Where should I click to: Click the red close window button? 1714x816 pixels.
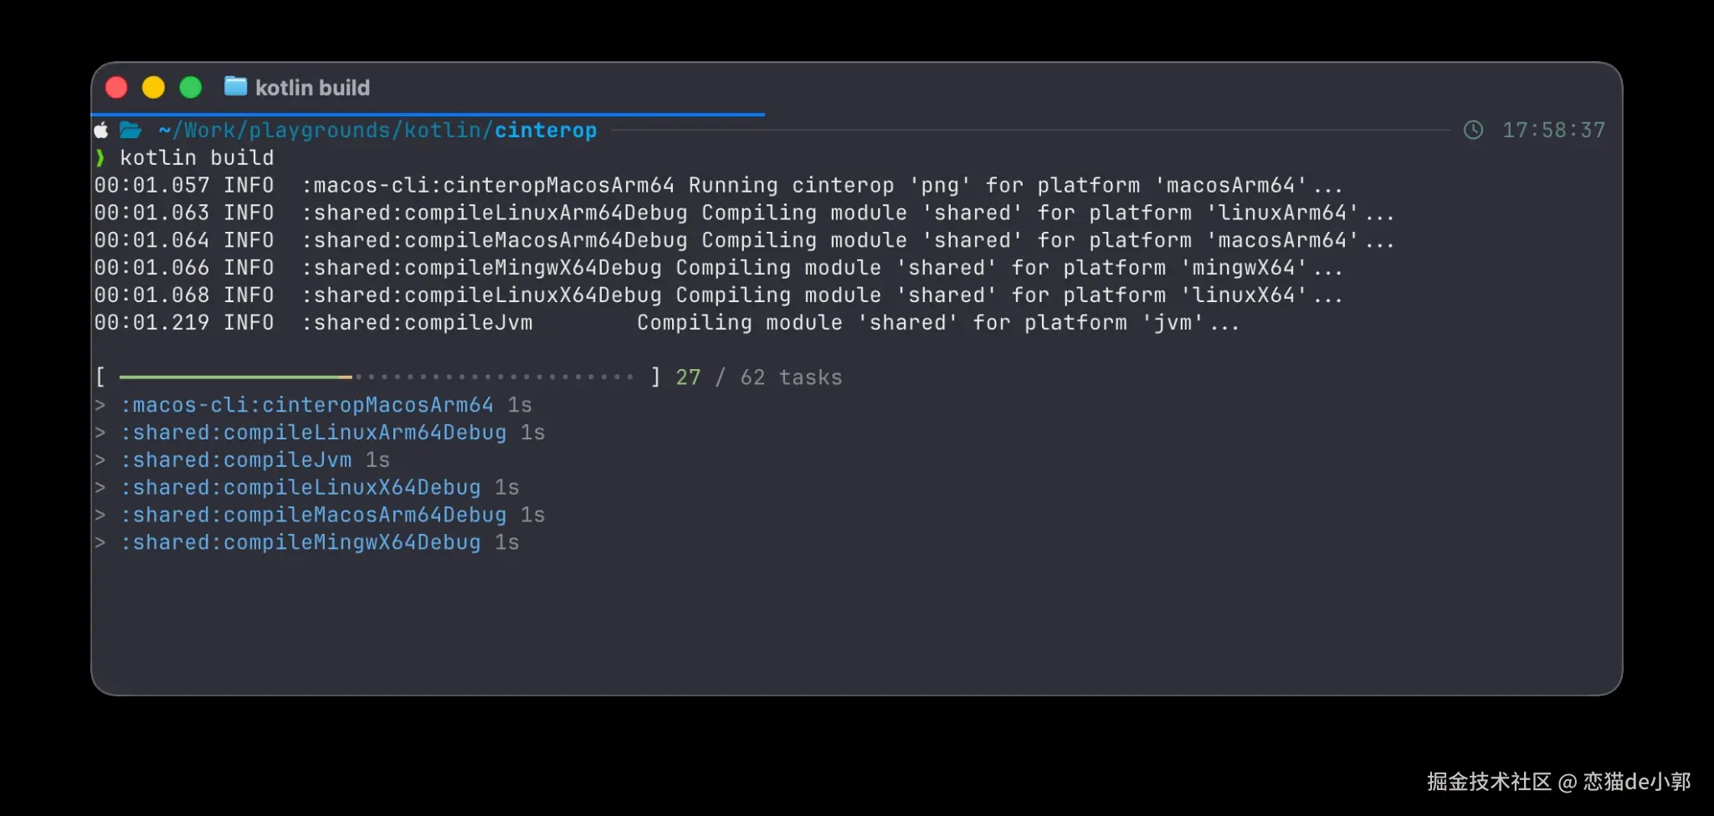pyautogui.click(x=116, y=87)
